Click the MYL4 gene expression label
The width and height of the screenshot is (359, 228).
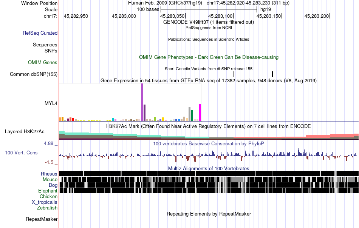(51, 103)
